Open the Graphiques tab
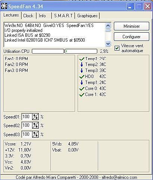153x180 pixels. click(87, 16)
